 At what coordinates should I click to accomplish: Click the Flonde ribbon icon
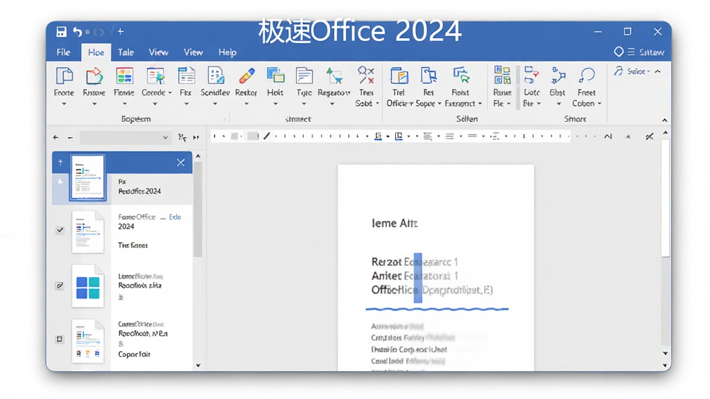(124, 76)
